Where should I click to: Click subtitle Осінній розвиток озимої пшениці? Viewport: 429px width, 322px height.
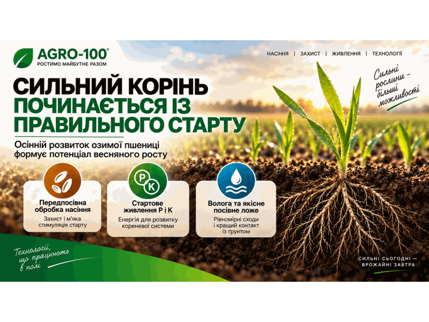pyautogui.click(x=86, y=144)
